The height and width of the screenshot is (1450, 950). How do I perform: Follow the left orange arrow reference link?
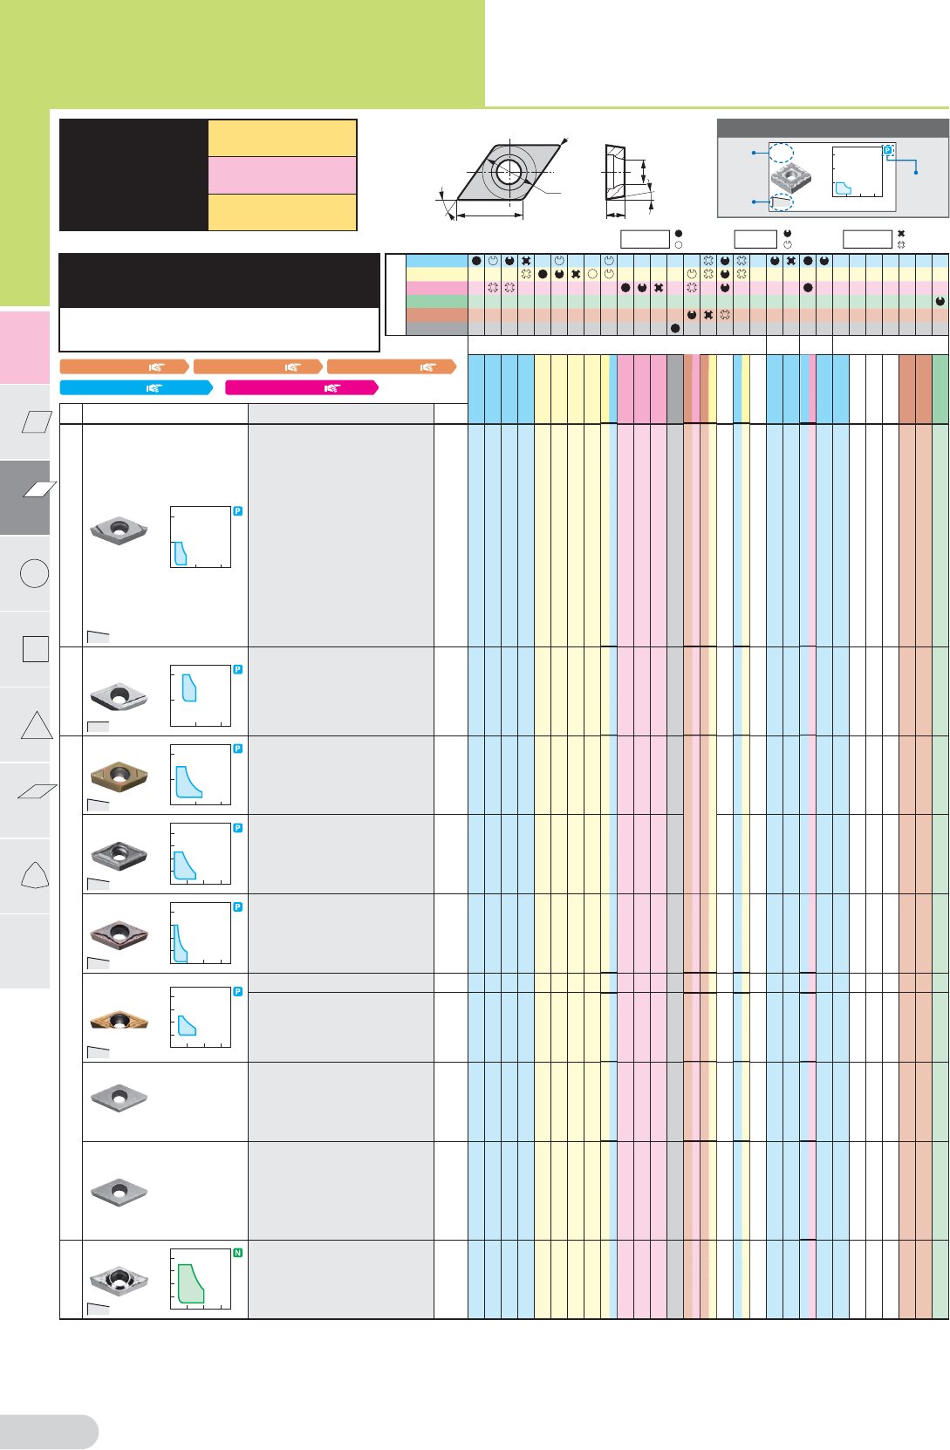point(124,367)
